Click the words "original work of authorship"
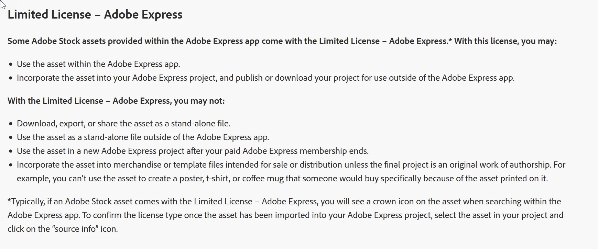The width and height of the screenshot is (598, 249). [500, 165]
